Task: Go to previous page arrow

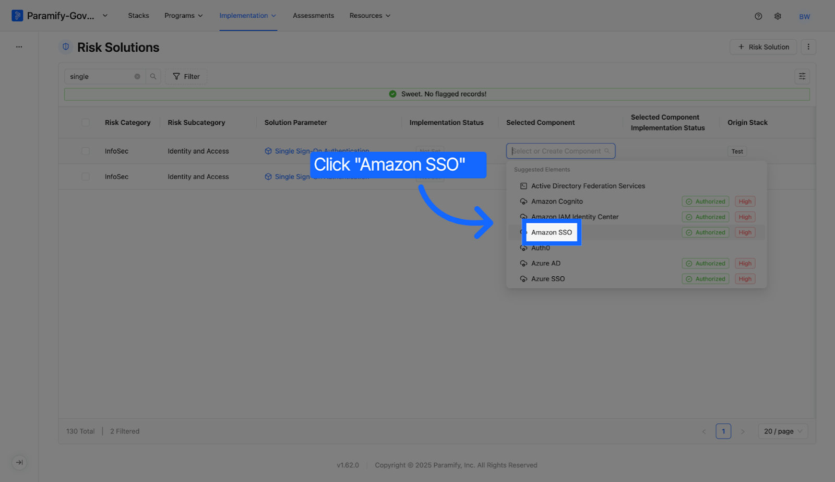Action: pyautogui.click(x=704, y=431)
